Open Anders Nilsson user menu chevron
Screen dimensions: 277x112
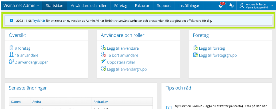click(272, 6)
